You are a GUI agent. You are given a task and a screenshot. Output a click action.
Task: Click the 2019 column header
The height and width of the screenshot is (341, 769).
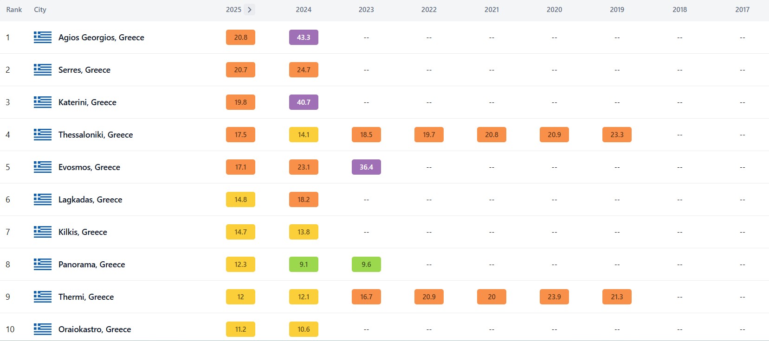pos(617,10)
